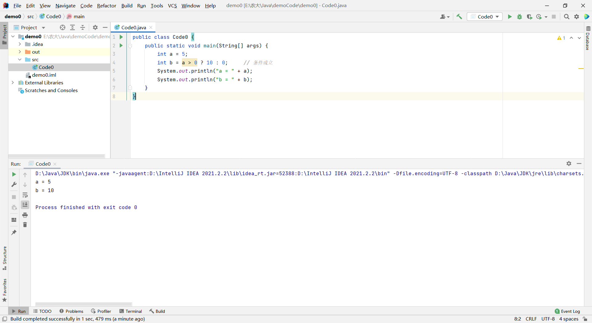Clear console output with trash icon
This screenshot has width=592, height=323.
click(25, 225)
